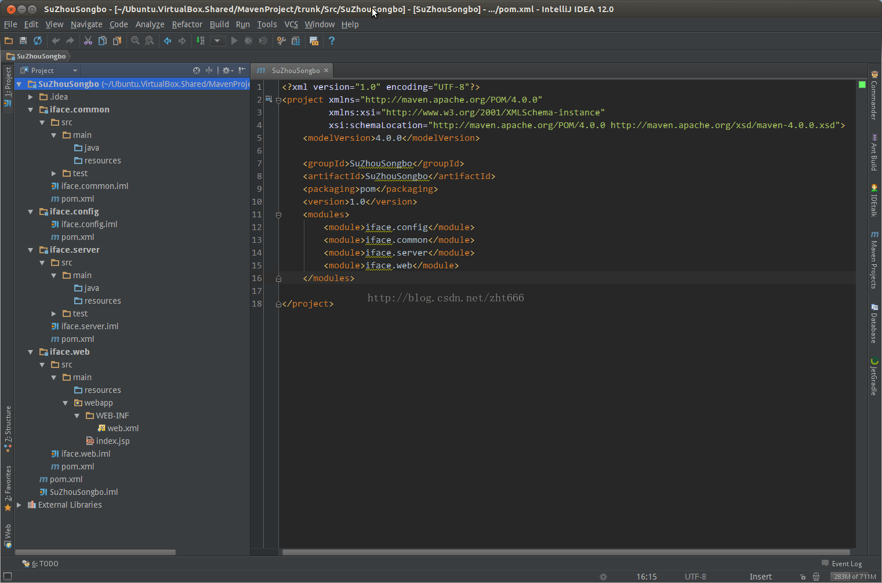Open the Commander sidebar panel
The width and height of the screenshot is (882, 583).
click(x=875, y=93)
